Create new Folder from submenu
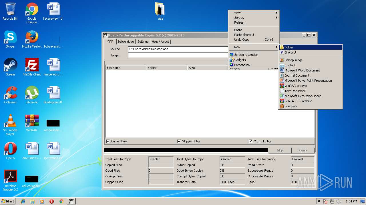This screenshot has height=205, width=366. coord(311,47)
